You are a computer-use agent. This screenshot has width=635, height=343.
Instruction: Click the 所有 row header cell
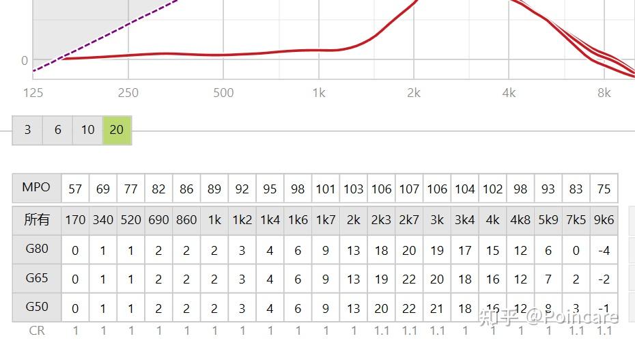click(x=36, y=219)
